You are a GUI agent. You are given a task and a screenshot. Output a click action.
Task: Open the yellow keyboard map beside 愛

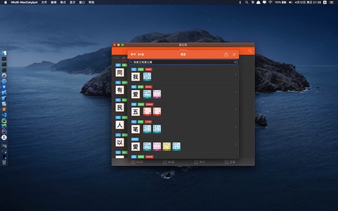click(x=167, y=146)
